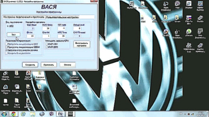Screen dimensions: 209x117
Task: Open the ElsaWin desktop shortcut
Action: coord(200,19)
